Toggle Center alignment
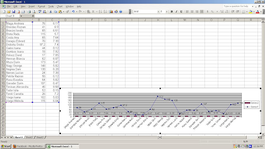This screenshot has height=149, width=265. point(192,12)
